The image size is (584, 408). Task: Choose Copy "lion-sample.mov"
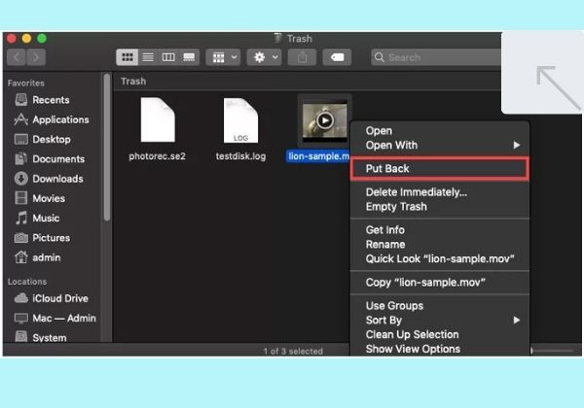click(x=440, y=283)
